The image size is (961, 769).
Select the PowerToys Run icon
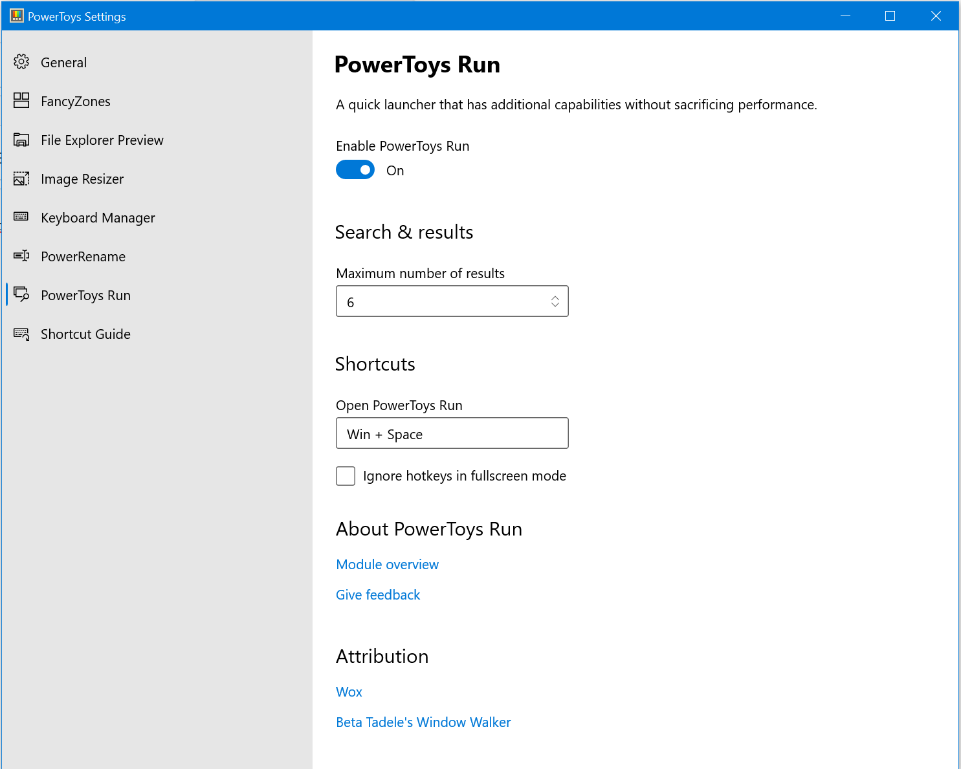[x=21, y=295]
